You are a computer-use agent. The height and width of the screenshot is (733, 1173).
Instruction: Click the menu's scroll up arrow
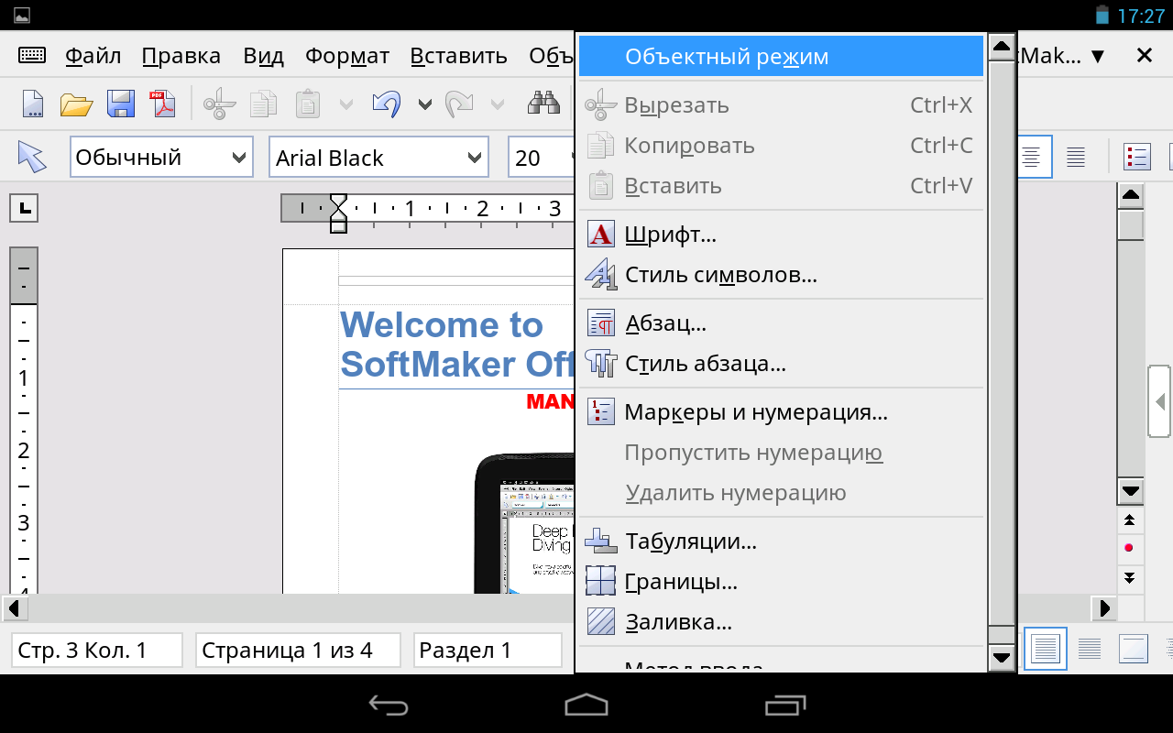pyautogui.click(x=1002, y=47)
